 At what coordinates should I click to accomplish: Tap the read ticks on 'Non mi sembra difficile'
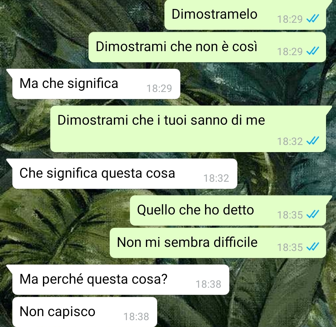[313, 247]
